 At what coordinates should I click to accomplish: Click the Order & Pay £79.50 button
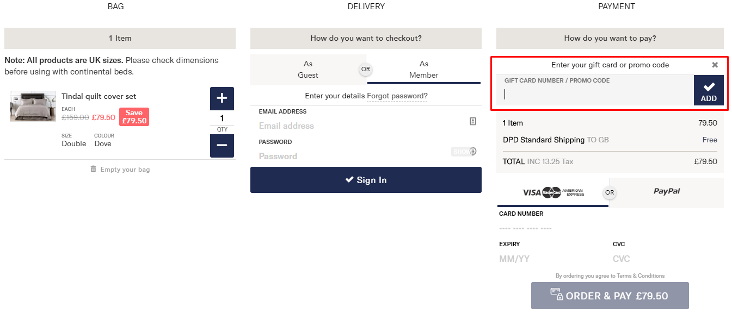tap(610, 296)
